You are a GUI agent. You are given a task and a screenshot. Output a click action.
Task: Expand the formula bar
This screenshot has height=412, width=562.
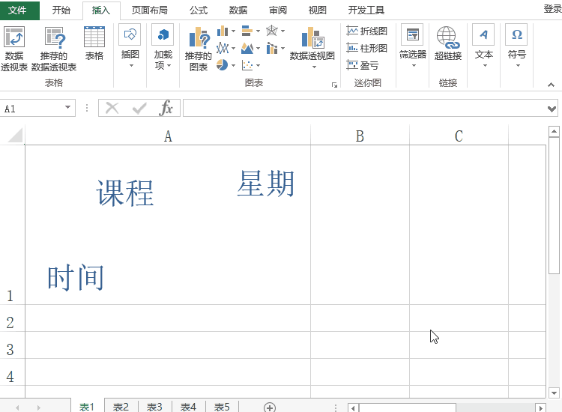(x=552, y=109)
